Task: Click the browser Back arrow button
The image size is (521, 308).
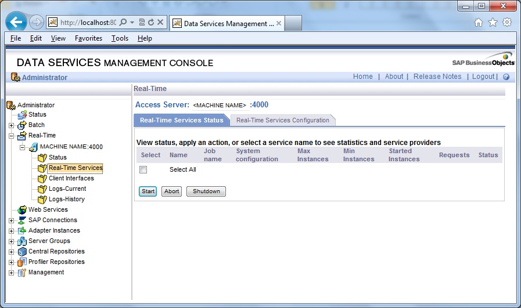Action: coord(16,22)
